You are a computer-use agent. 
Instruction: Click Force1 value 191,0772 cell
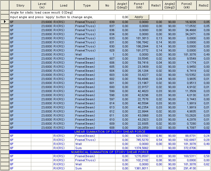(139, 50)
